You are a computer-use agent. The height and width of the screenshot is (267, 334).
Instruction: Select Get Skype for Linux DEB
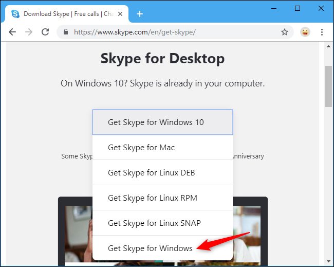(162, 173)
